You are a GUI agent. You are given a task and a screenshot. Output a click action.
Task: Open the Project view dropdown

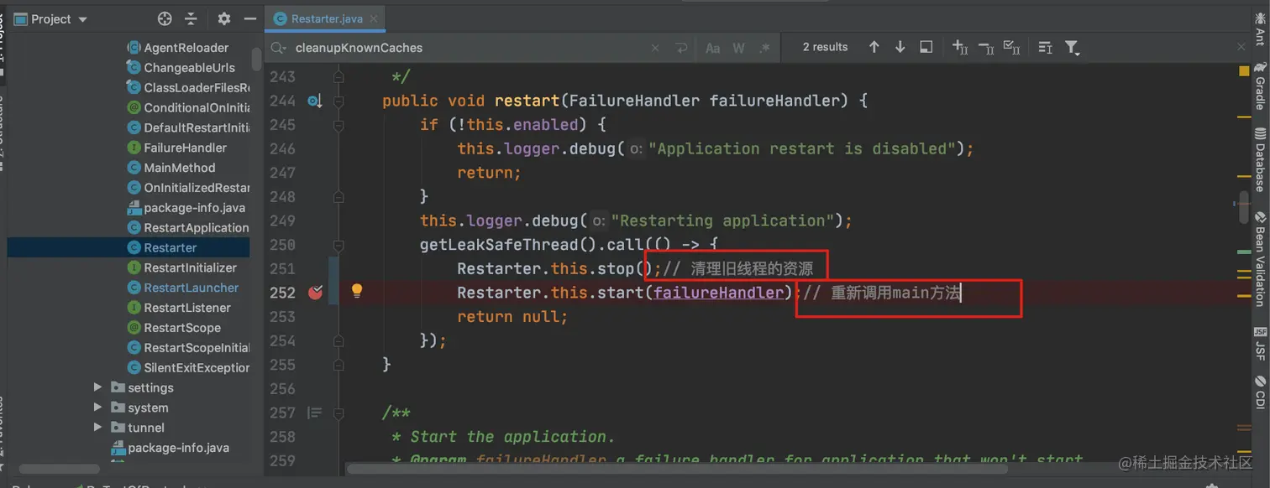click(x=51, y=18)
